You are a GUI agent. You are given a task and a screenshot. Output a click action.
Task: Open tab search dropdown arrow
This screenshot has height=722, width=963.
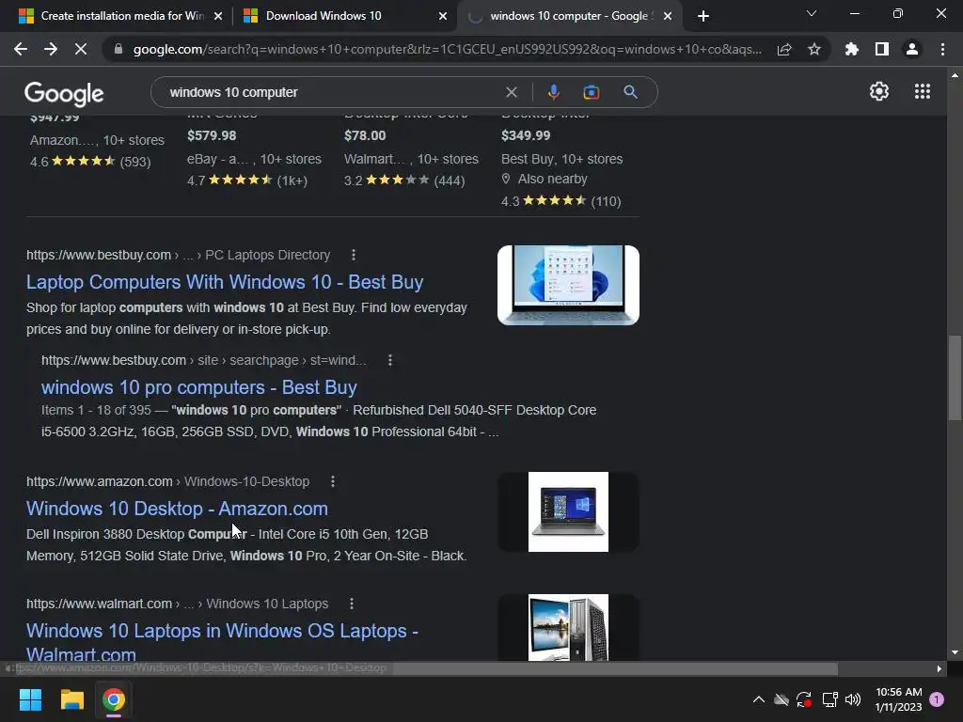(812, 13)
